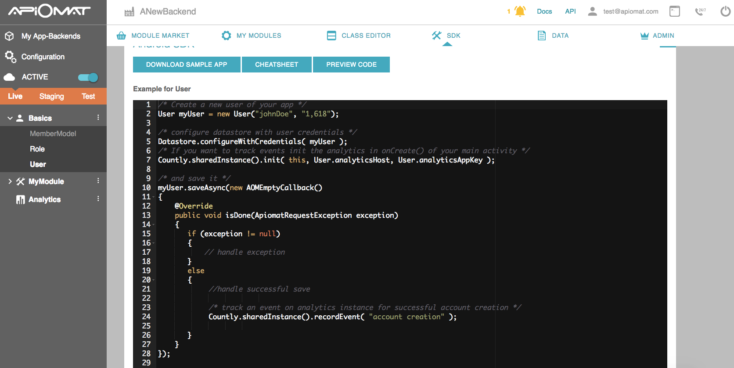The image size is (734, 368).
Task: Fold code block at line 20
Action: [x=154, y=280]
